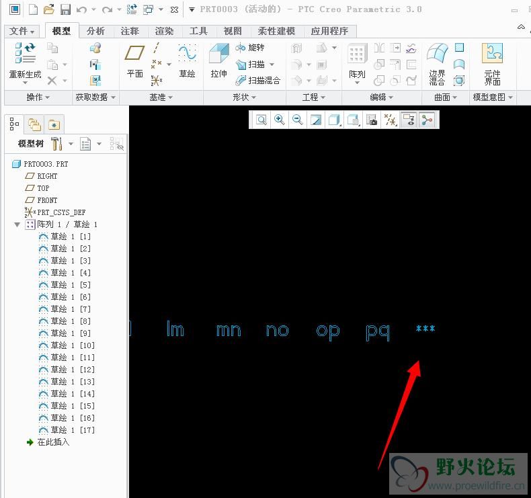Viewport: 531px width, 498px height.
Task: Open the File (文件) menu
Action: pyautogui.click(x=22, y=31)
